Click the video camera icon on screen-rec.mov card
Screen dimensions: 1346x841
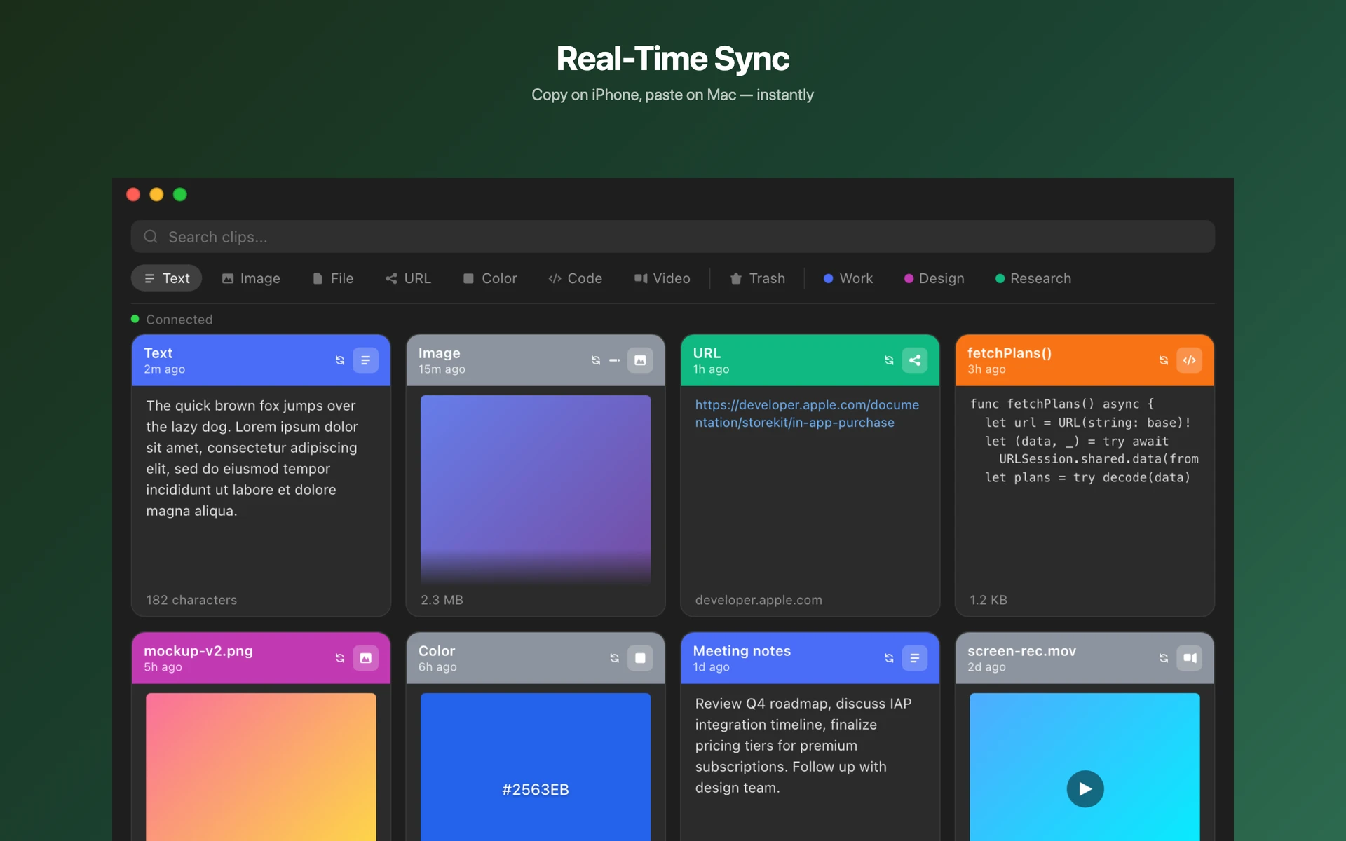point(1190,658)
